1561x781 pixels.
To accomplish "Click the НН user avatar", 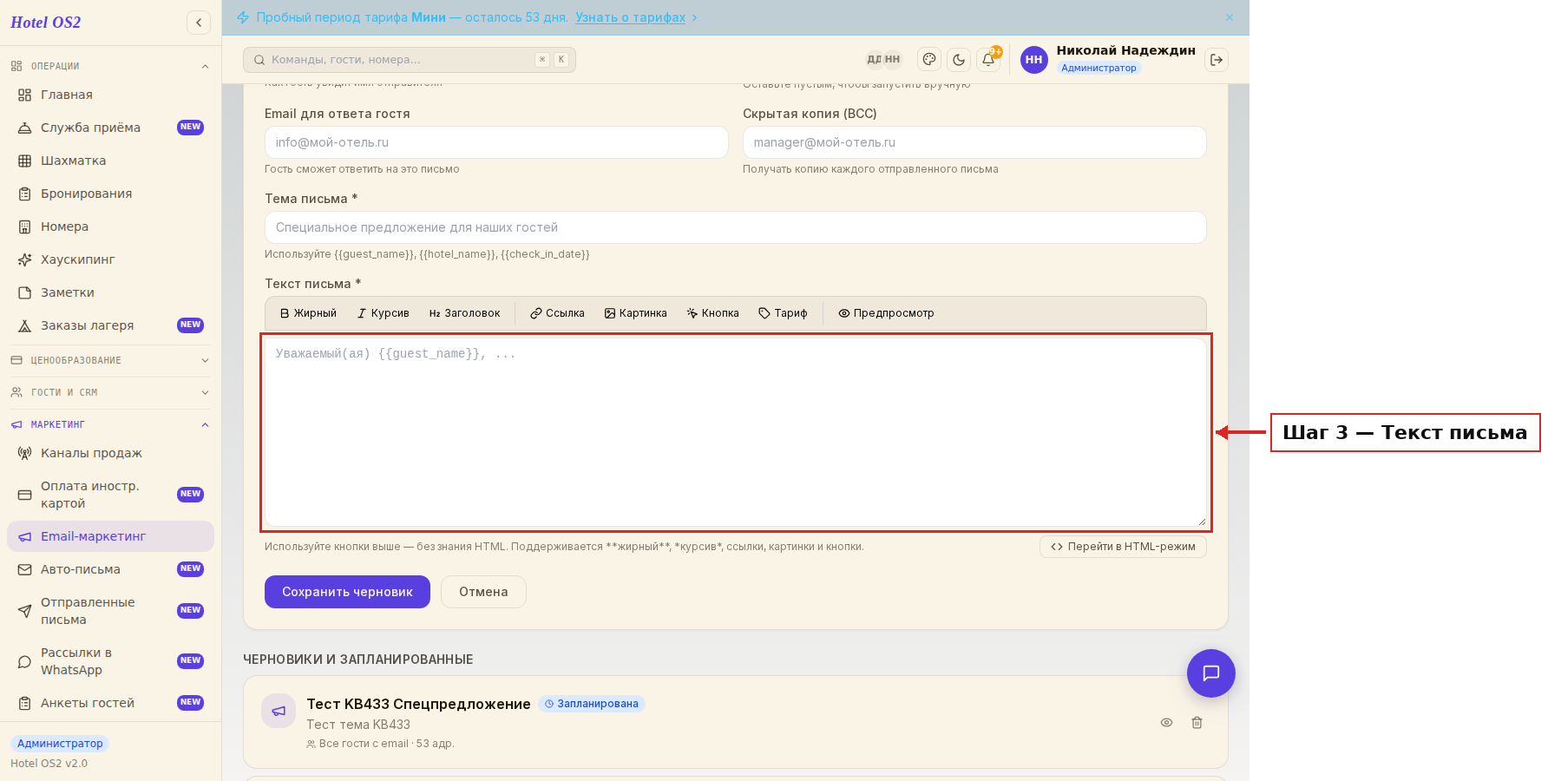I will coord(1033,60).
